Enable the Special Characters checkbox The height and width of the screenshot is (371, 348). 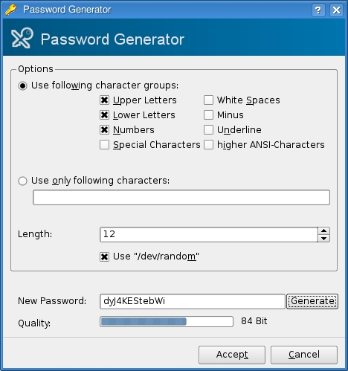pos(104,144)
